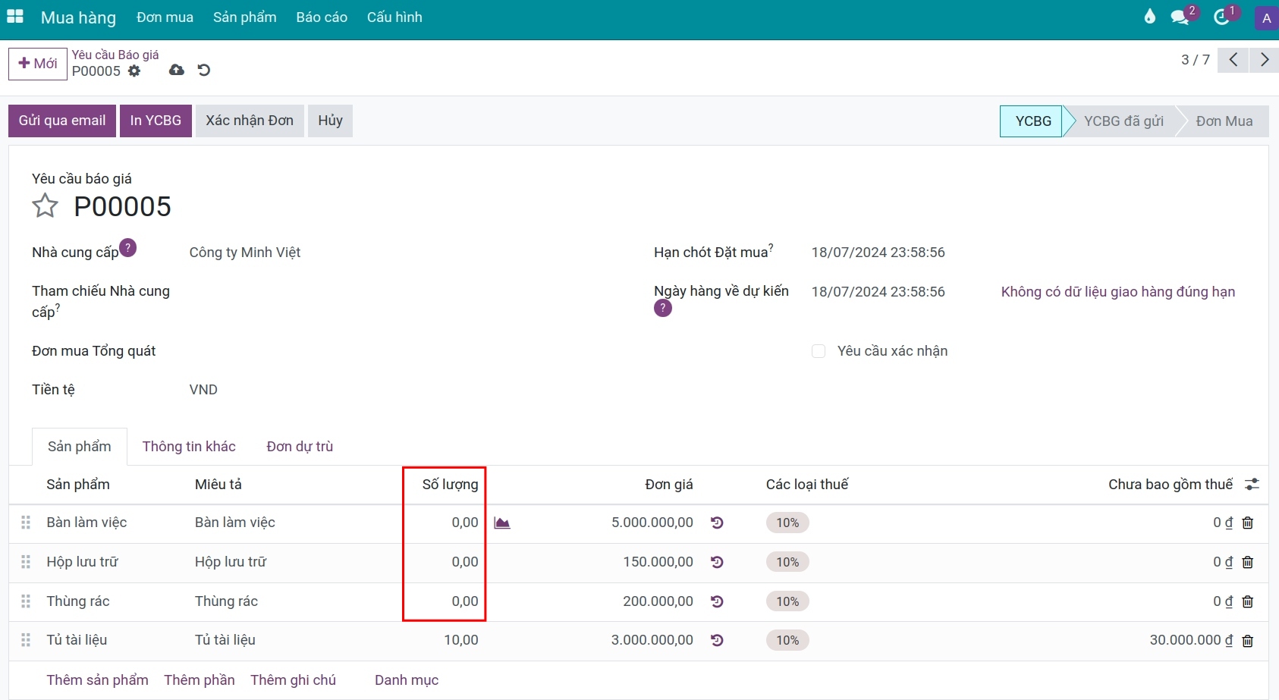Show help tooltip for Nhà cung cấp
The image size is (1279, 700).
[x=128, y=248]
